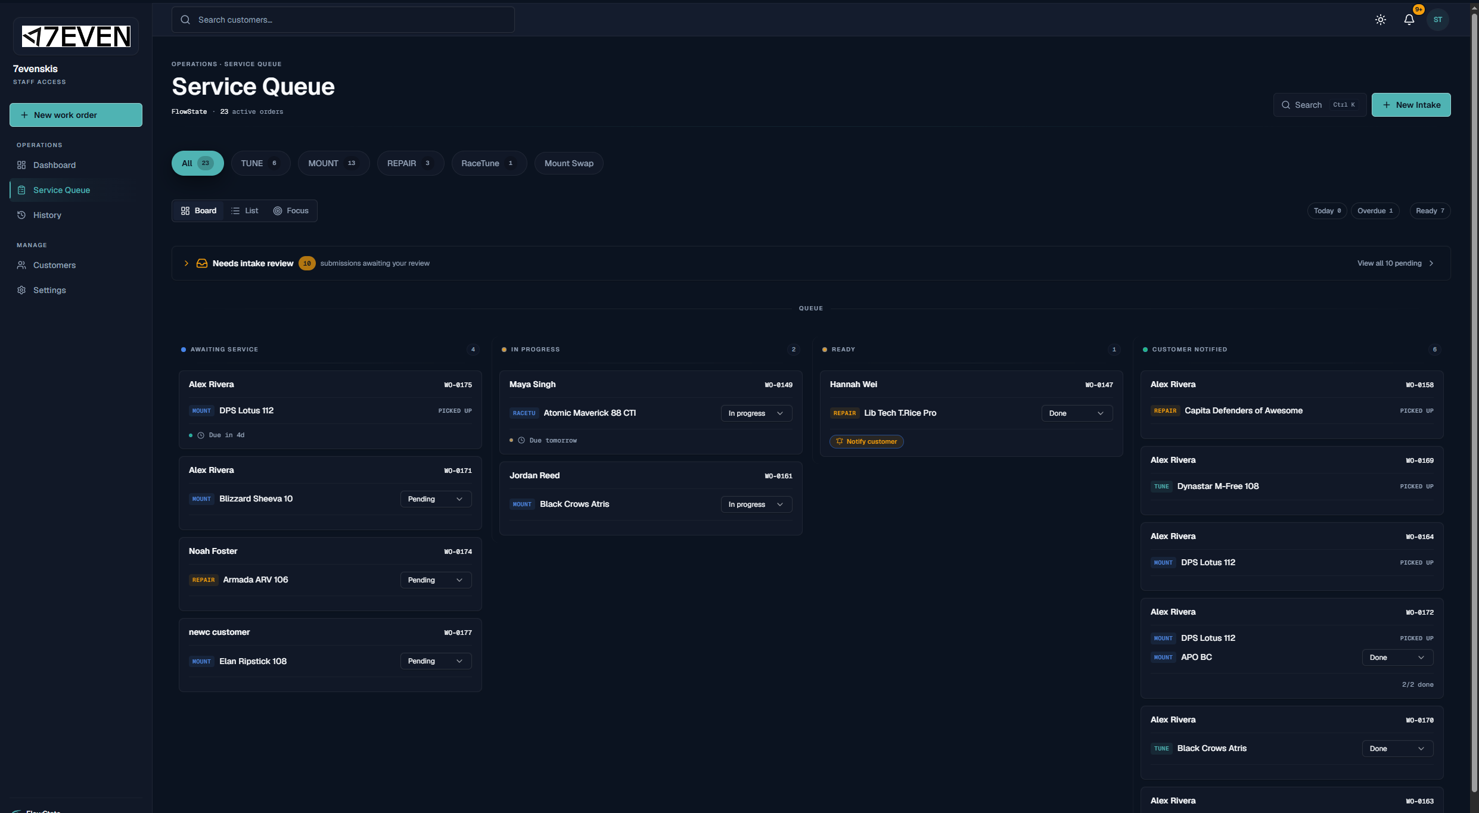The width and height of the screenshot is (1479, 813).
Task: Click the inbox icon beside Needs intake review
Action: 202,263
